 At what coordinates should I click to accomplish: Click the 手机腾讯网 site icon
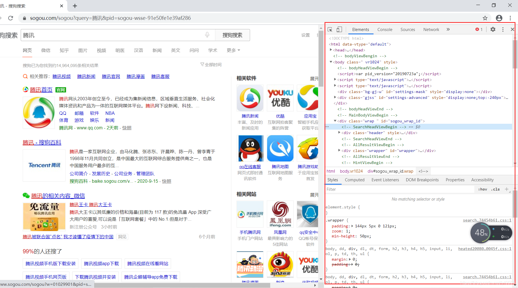coord(250,214)
